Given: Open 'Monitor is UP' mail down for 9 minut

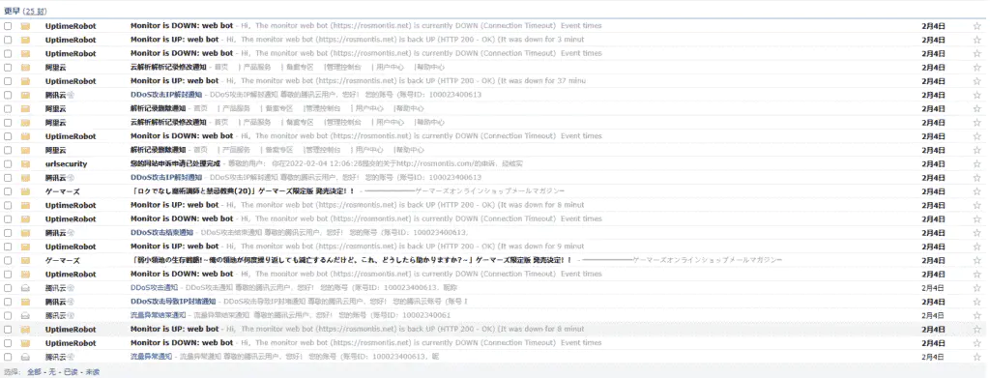Looking at the screenshot, I should tap(174, 247).
